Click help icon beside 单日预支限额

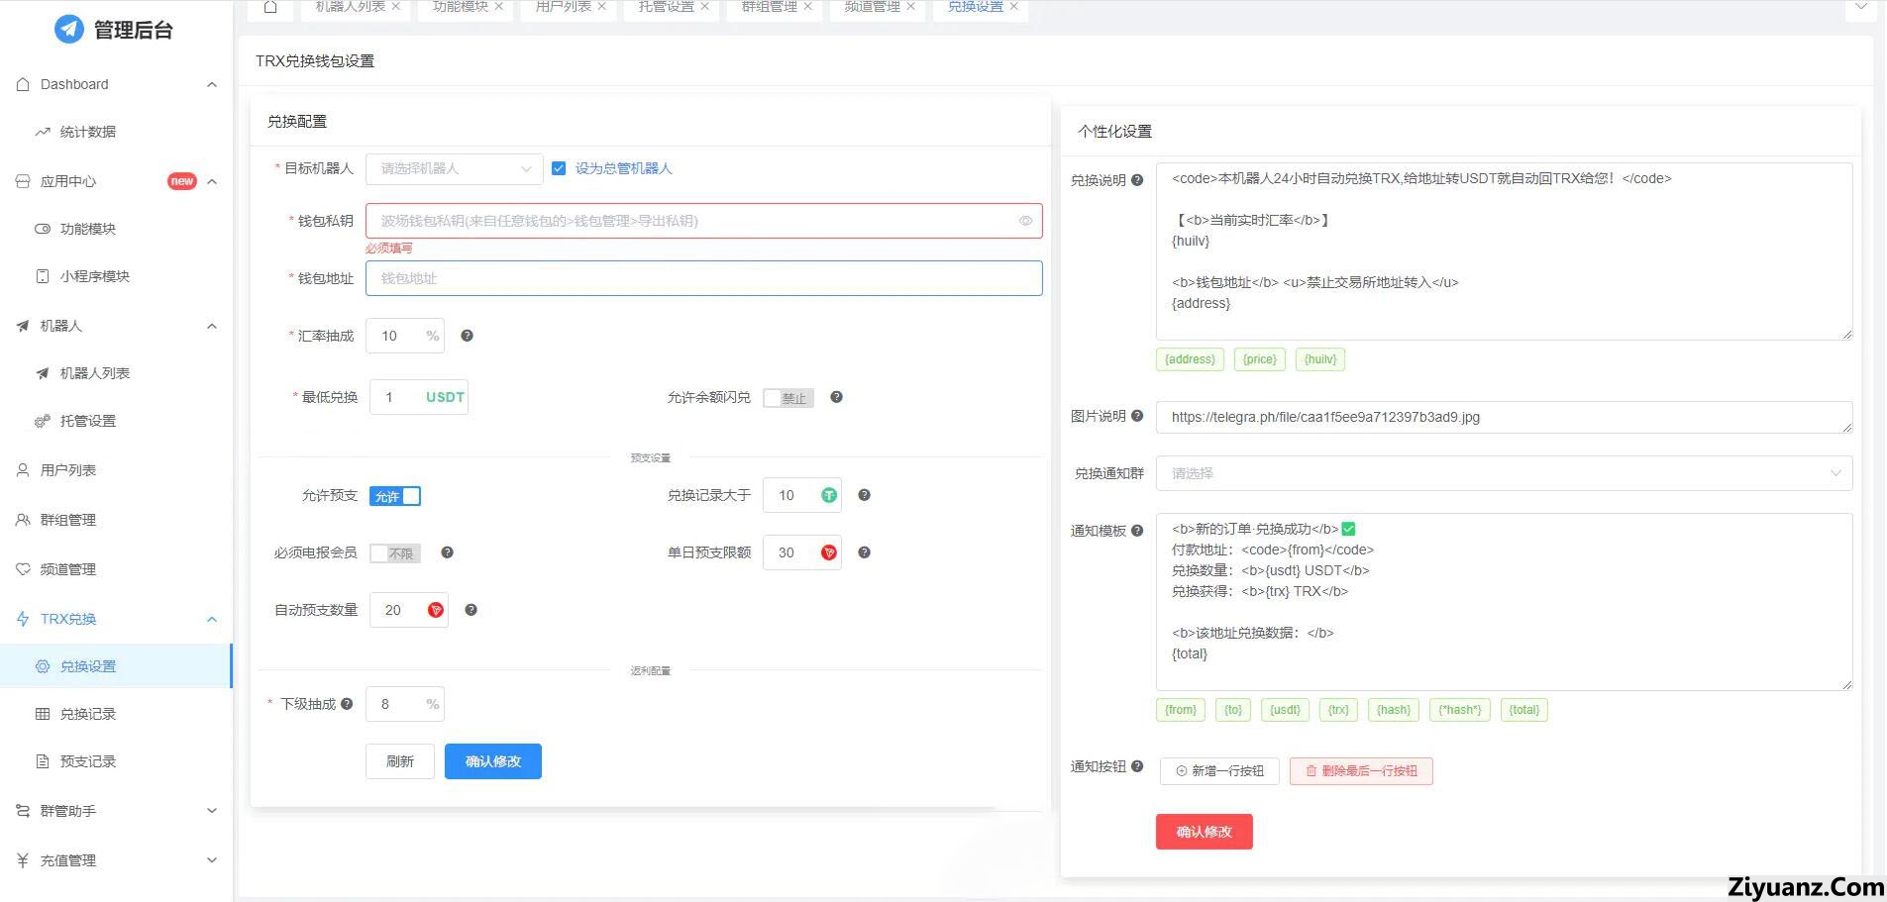pos(864,552)
